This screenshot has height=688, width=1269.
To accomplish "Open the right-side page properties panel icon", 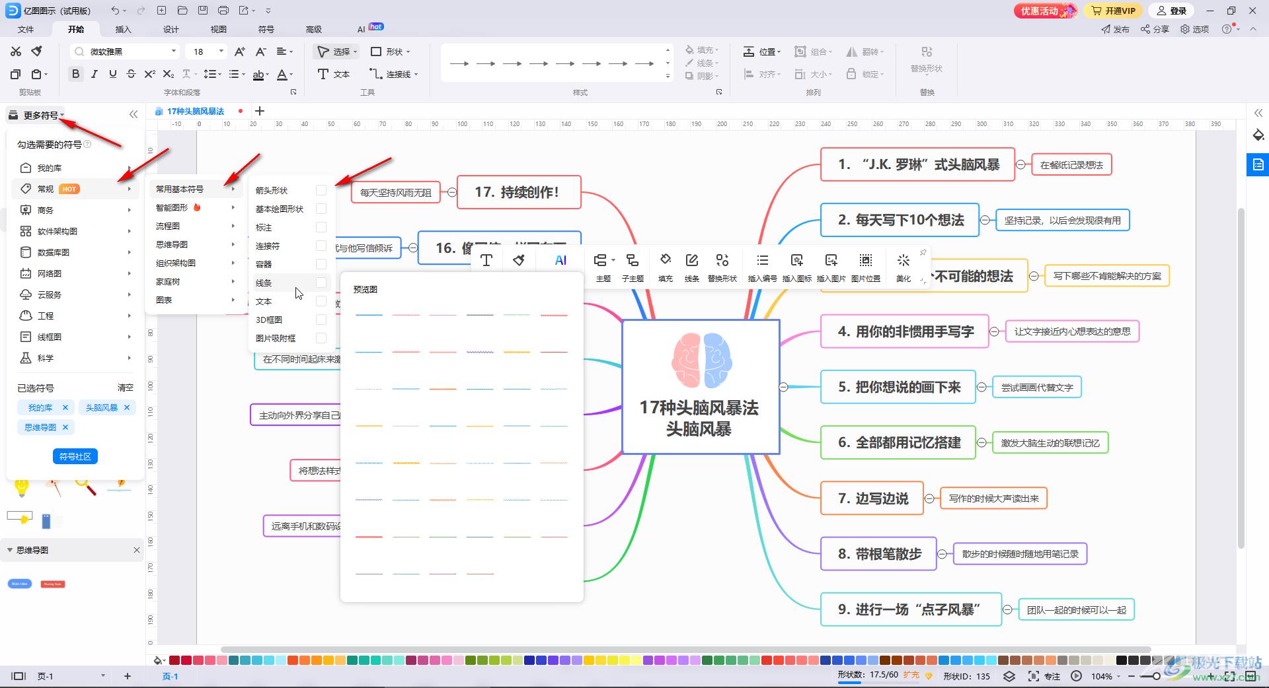I will tap(1258, 164).
